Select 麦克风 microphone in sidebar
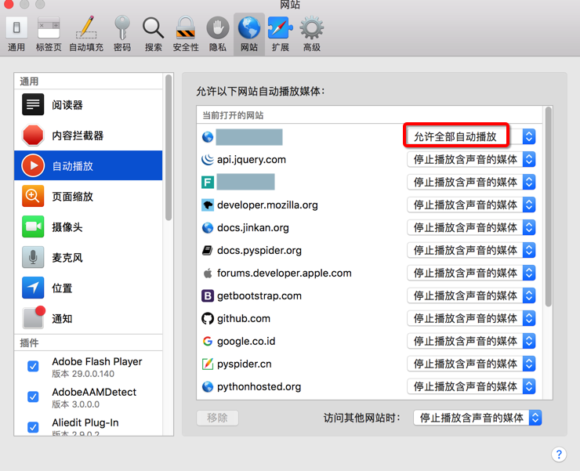 89,258
